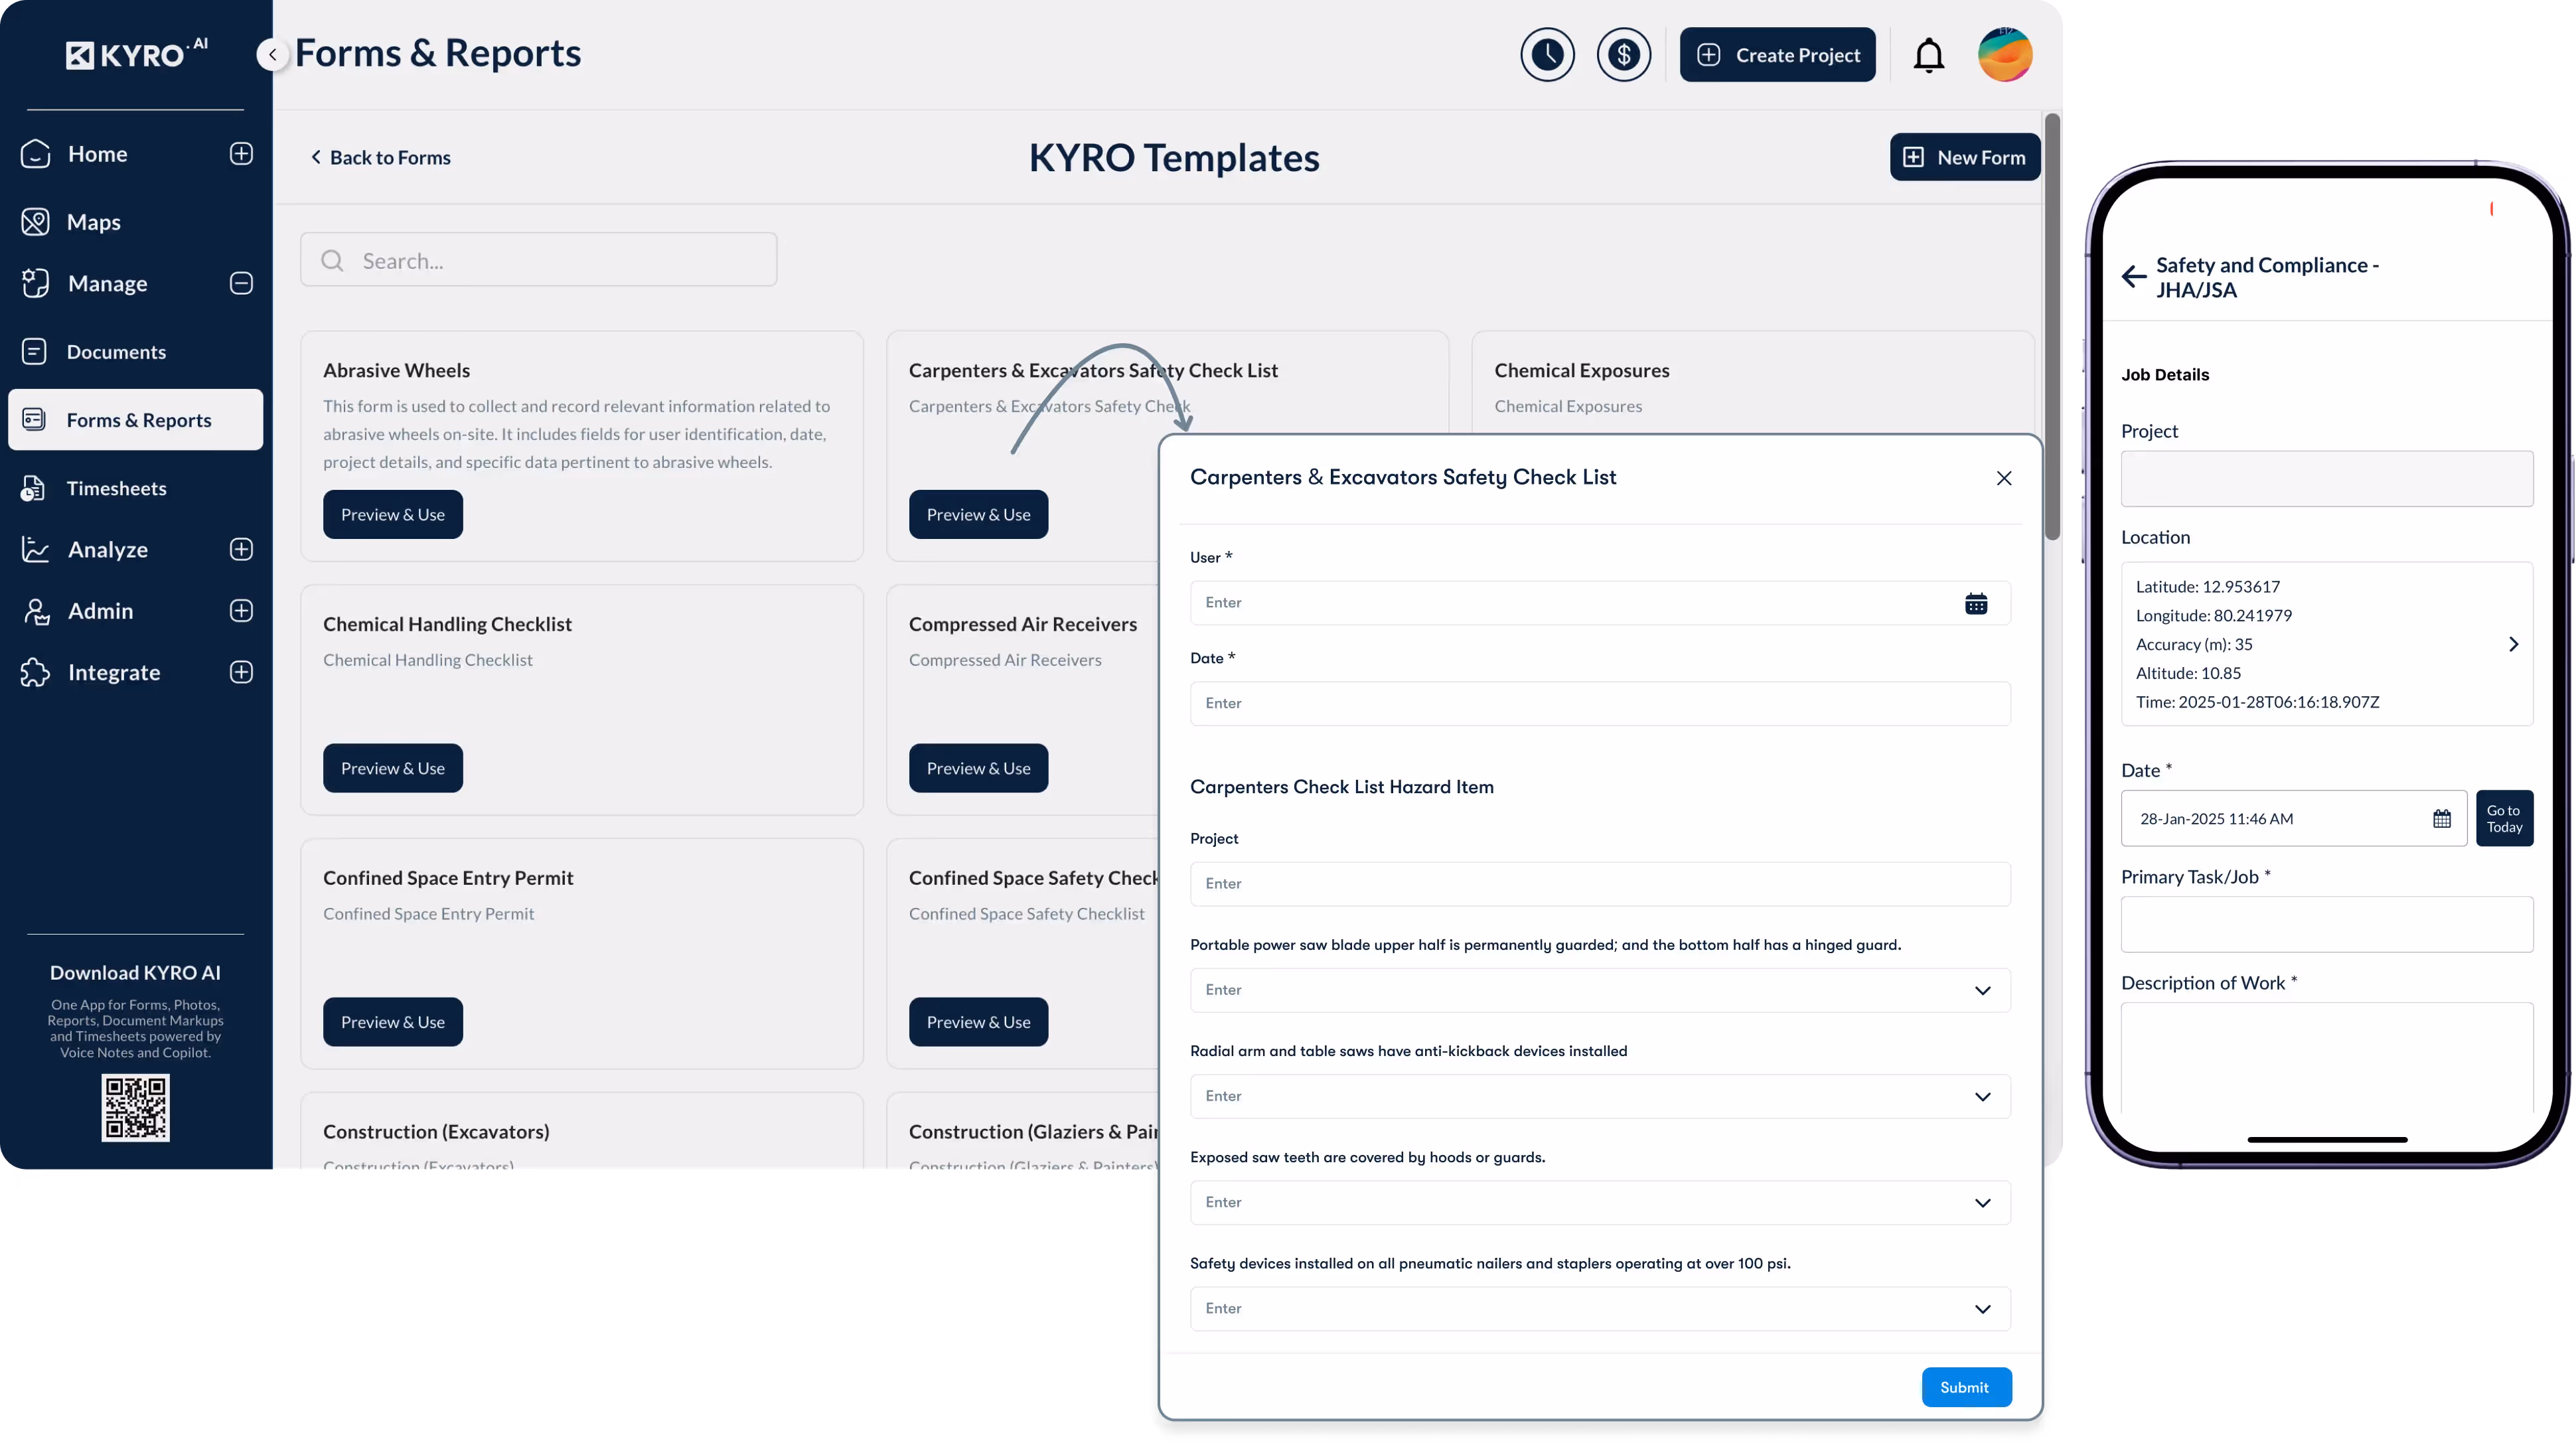Collapse the sidebar with the arrow button
2576x1443 pixels.
click(x=272, y=55)
